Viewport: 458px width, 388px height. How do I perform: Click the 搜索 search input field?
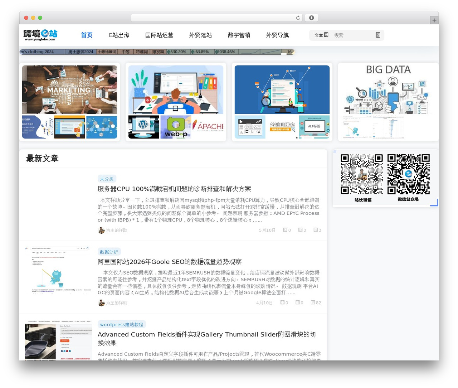(352, 35)
